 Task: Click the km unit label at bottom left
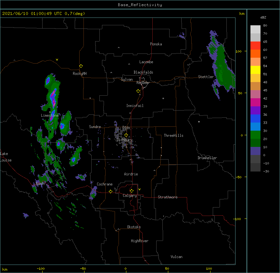coord(5,269)
